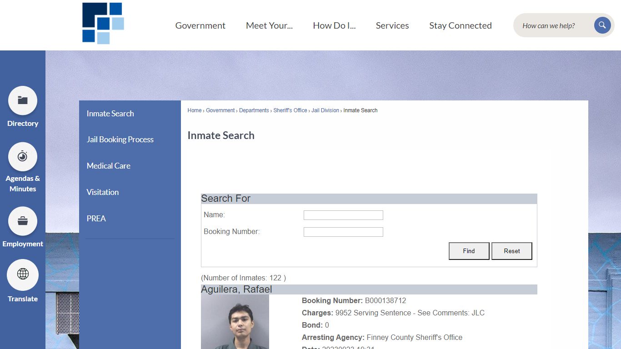Go to Jail Division via breadcrumb
The height and width of the screenshot is (349, 621).
(325, 110)
